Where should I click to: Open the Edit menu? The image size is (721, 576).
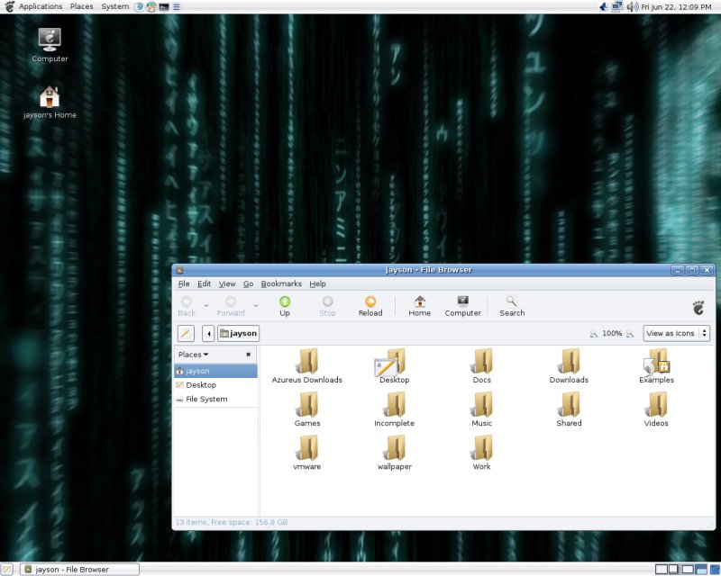point(205,283)
